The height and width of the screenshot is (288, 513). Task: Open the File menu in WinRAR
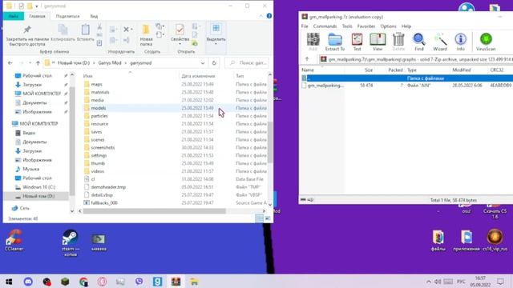tap(305, 26)
